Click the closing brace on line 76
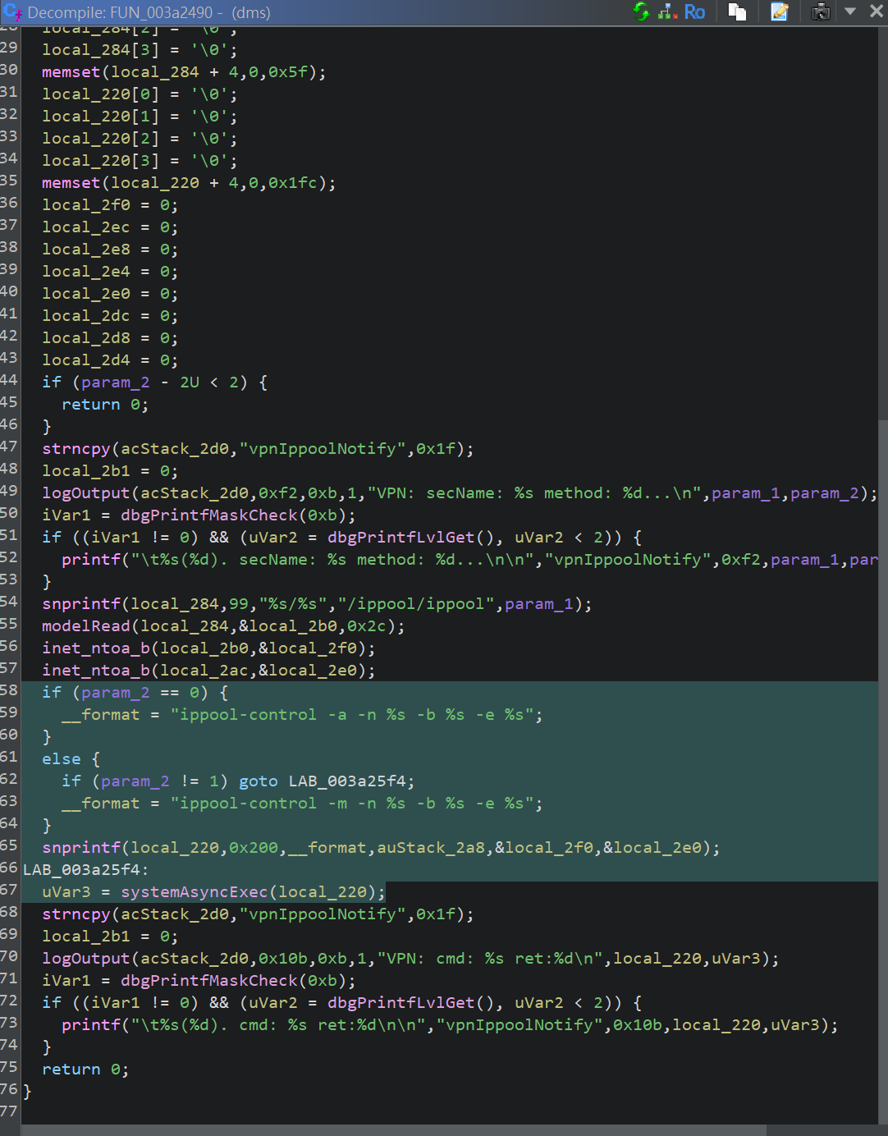Viewport: 888px width, 1136px height. [27, 1092]
